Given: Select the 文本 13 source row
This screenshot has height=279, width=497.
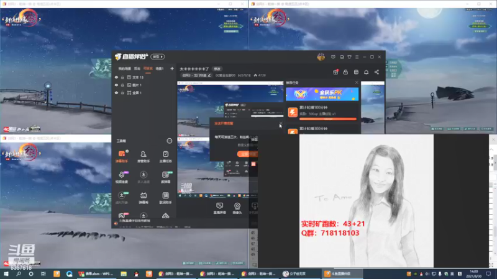Looking at the screenshot, I should (x=144, y=77).
